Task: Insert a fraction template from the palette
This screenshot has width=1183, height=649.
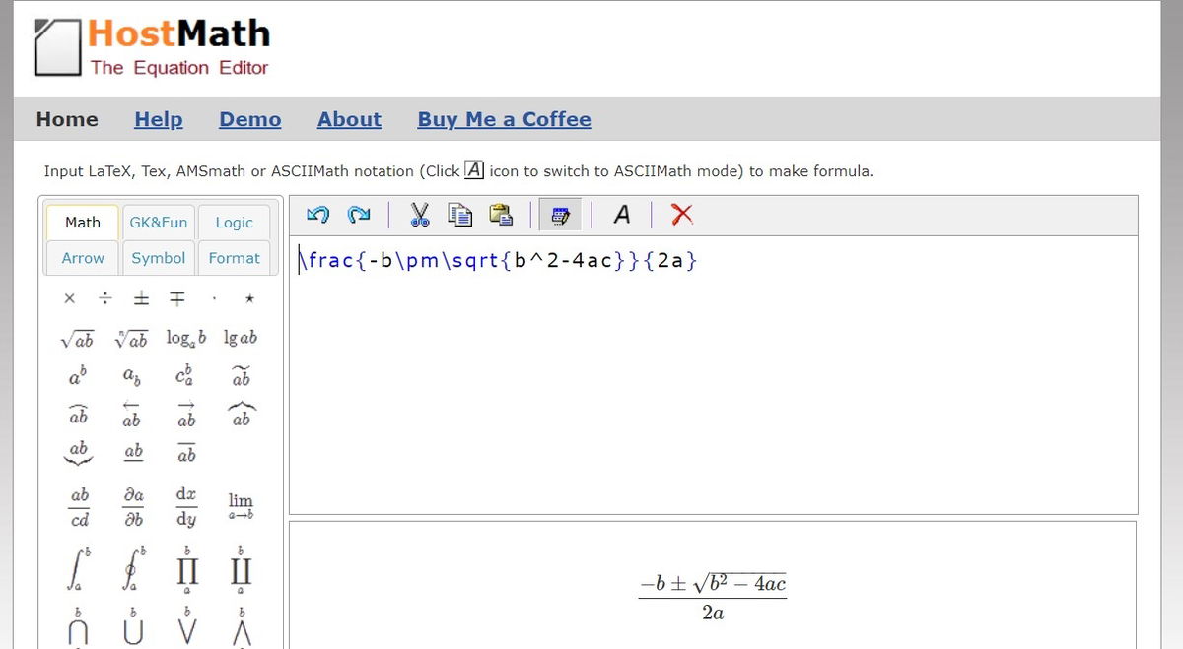Action: tap(78, 505)
